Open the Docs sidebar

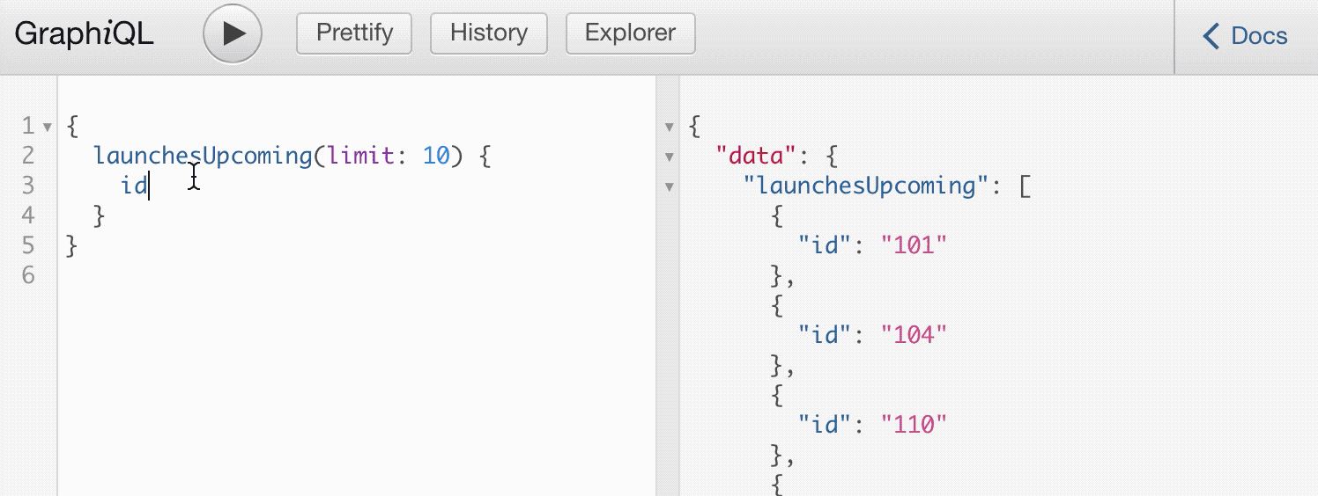click(1245, 36)
